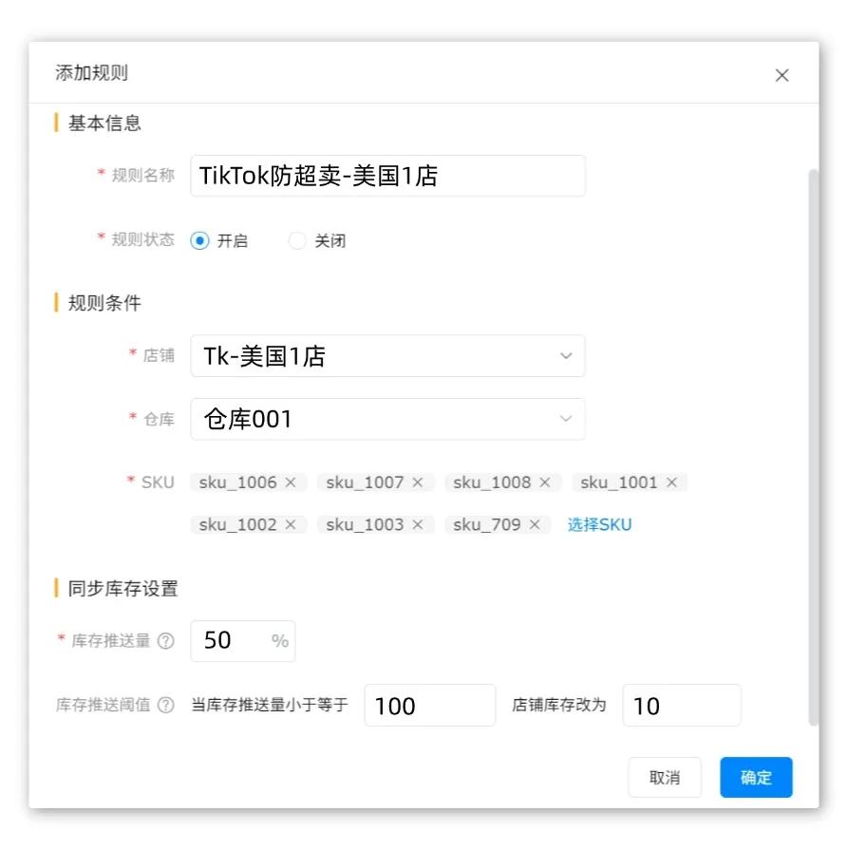Delete sku_1003 from SKU list

[418, 524]
